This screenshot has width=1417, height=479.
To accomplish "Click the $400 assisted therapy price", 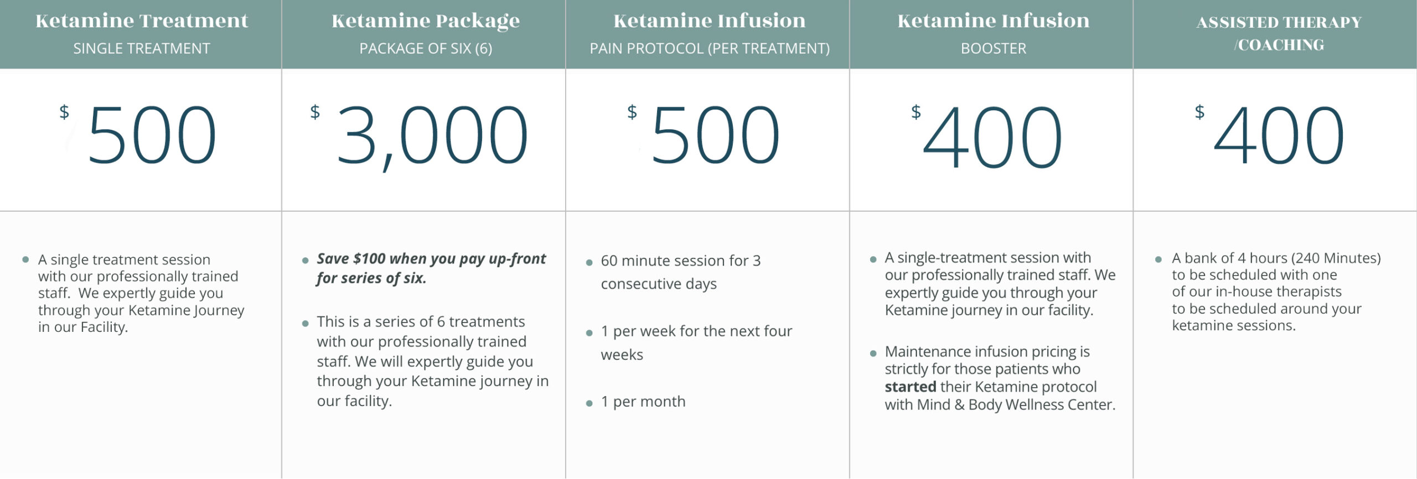I will 1270,136.
